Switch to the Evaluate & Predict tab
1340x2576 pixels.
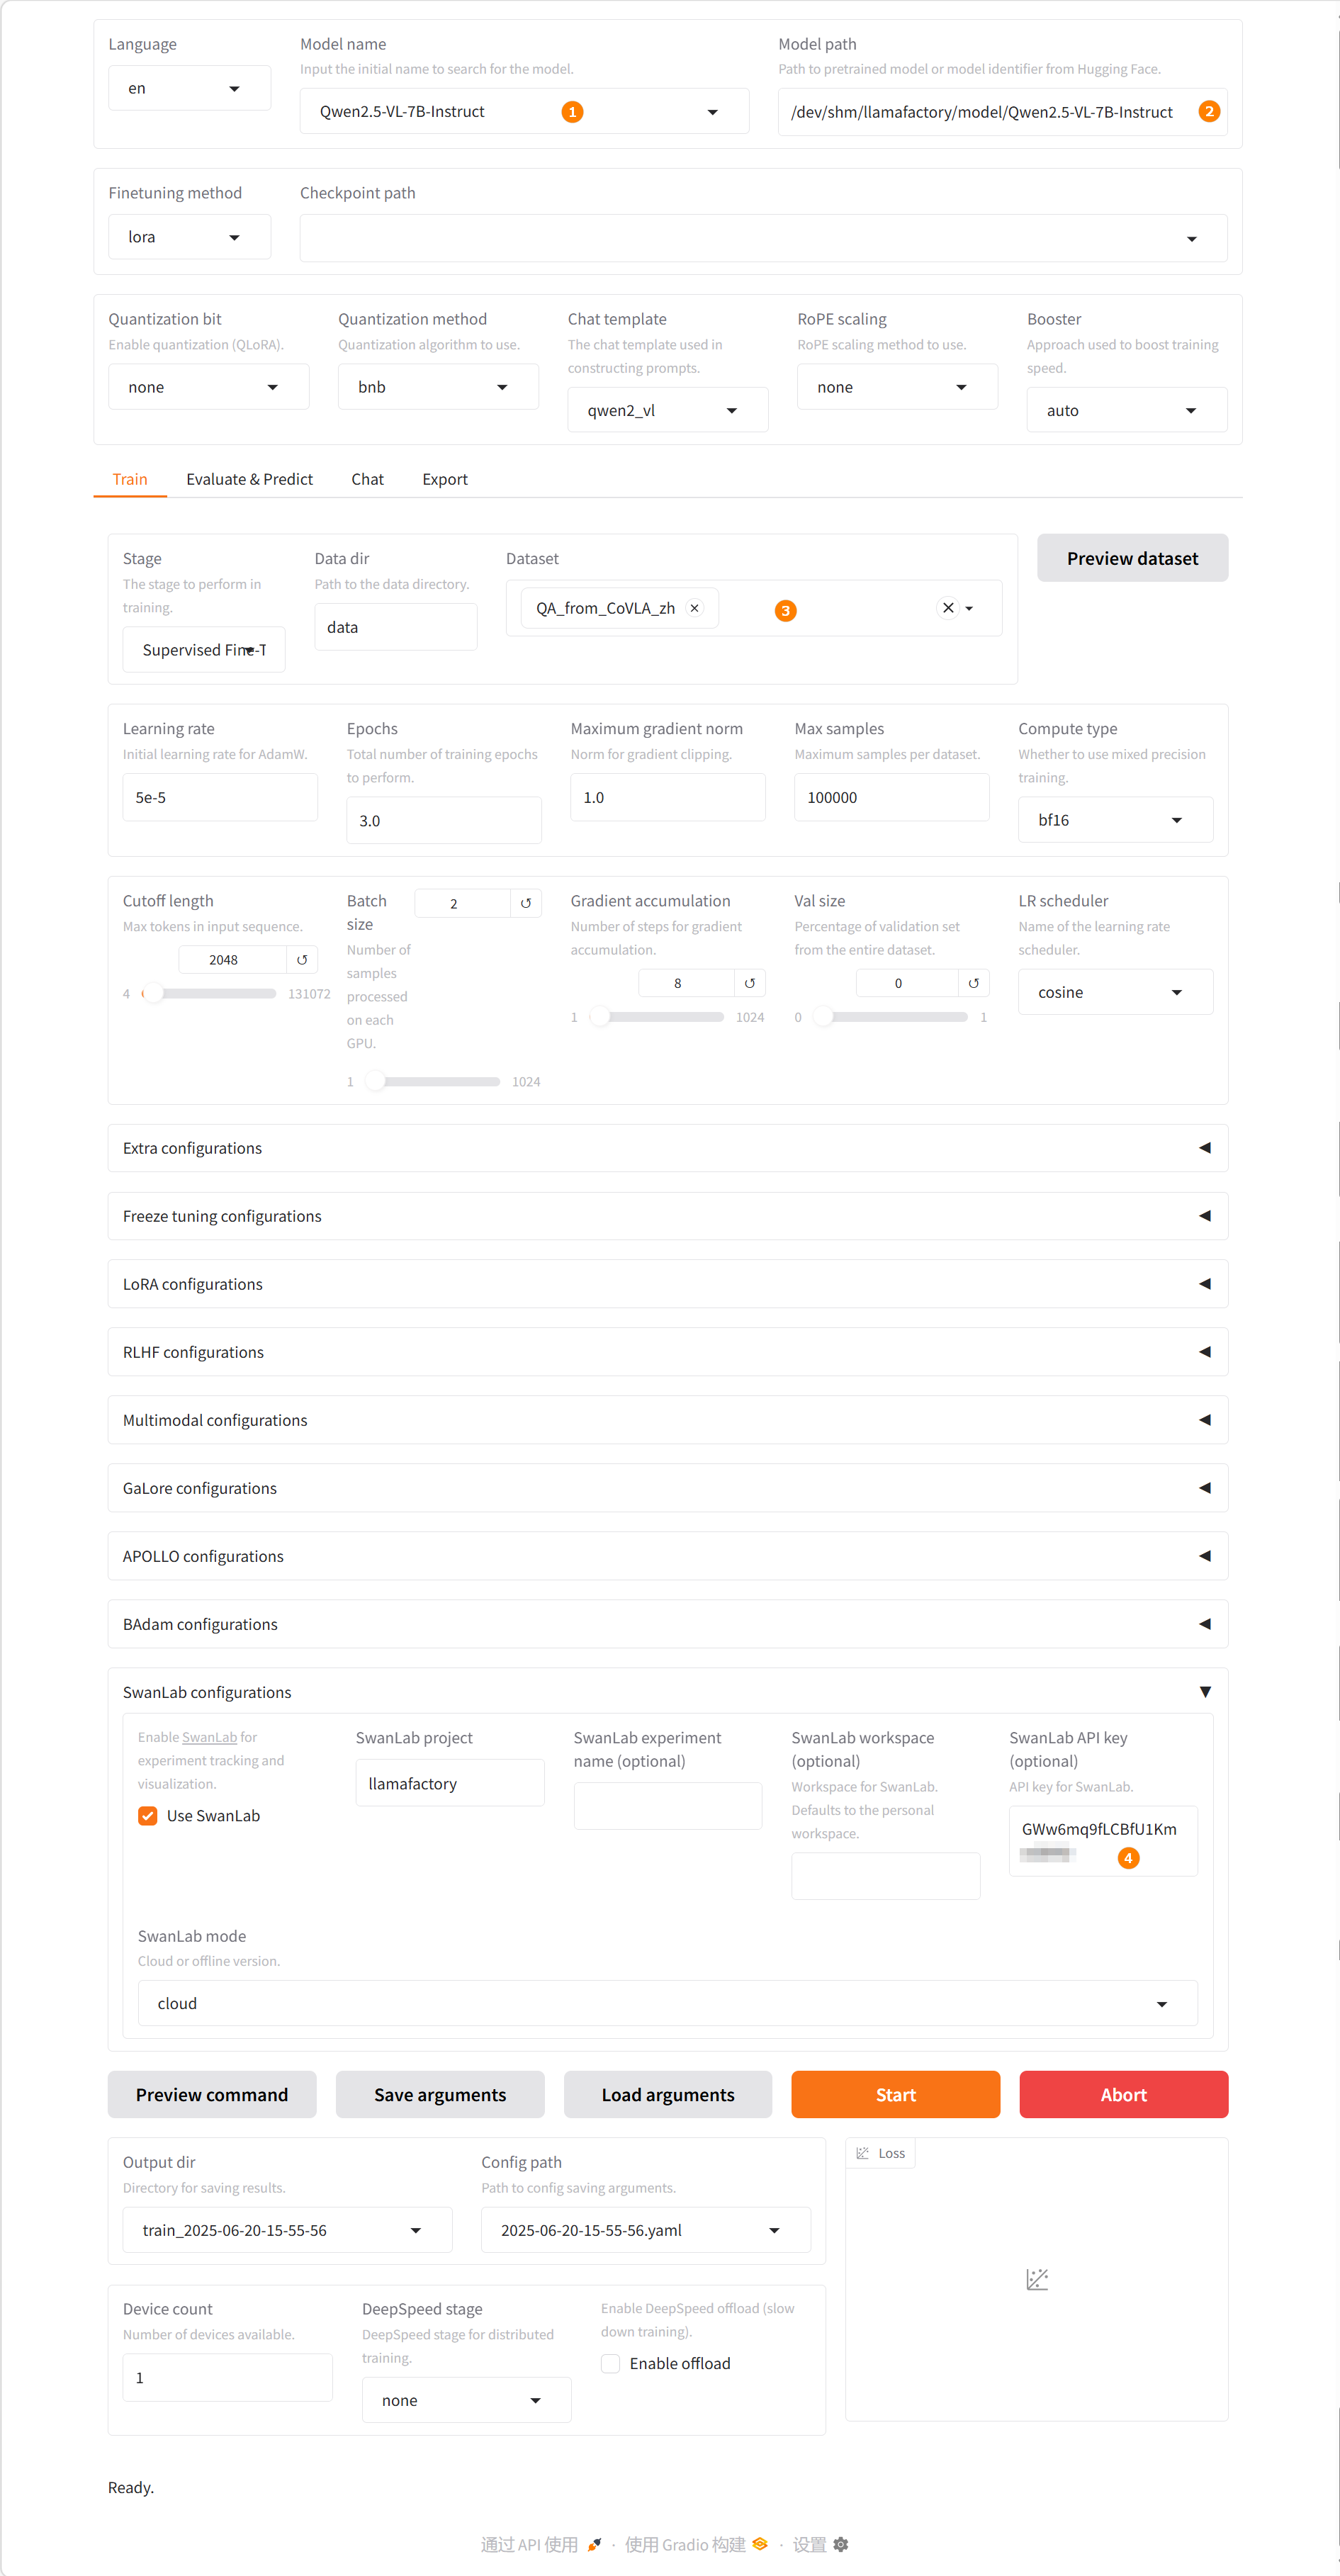(x=249, y=479)
